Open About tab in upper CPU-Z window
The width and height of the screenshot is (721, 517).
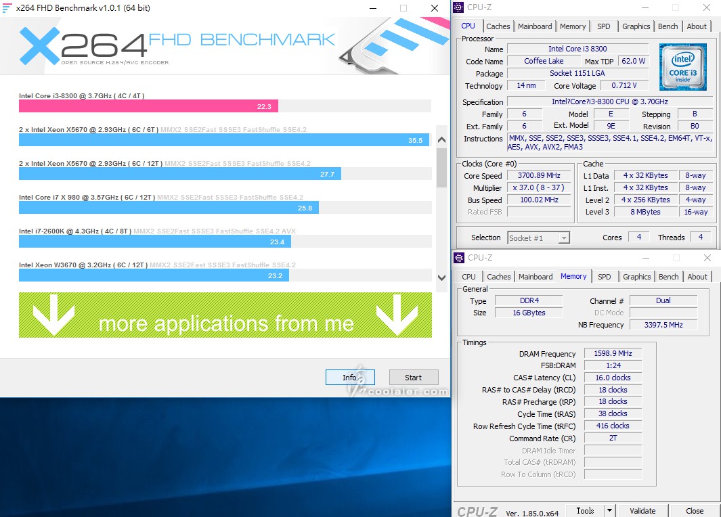[697, 26]
